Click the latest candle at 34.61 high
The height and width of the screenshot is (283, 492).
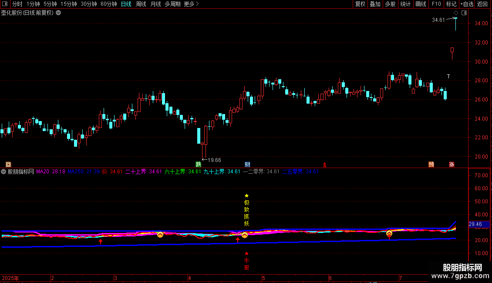pyautogui.click(x=455, y=24)
